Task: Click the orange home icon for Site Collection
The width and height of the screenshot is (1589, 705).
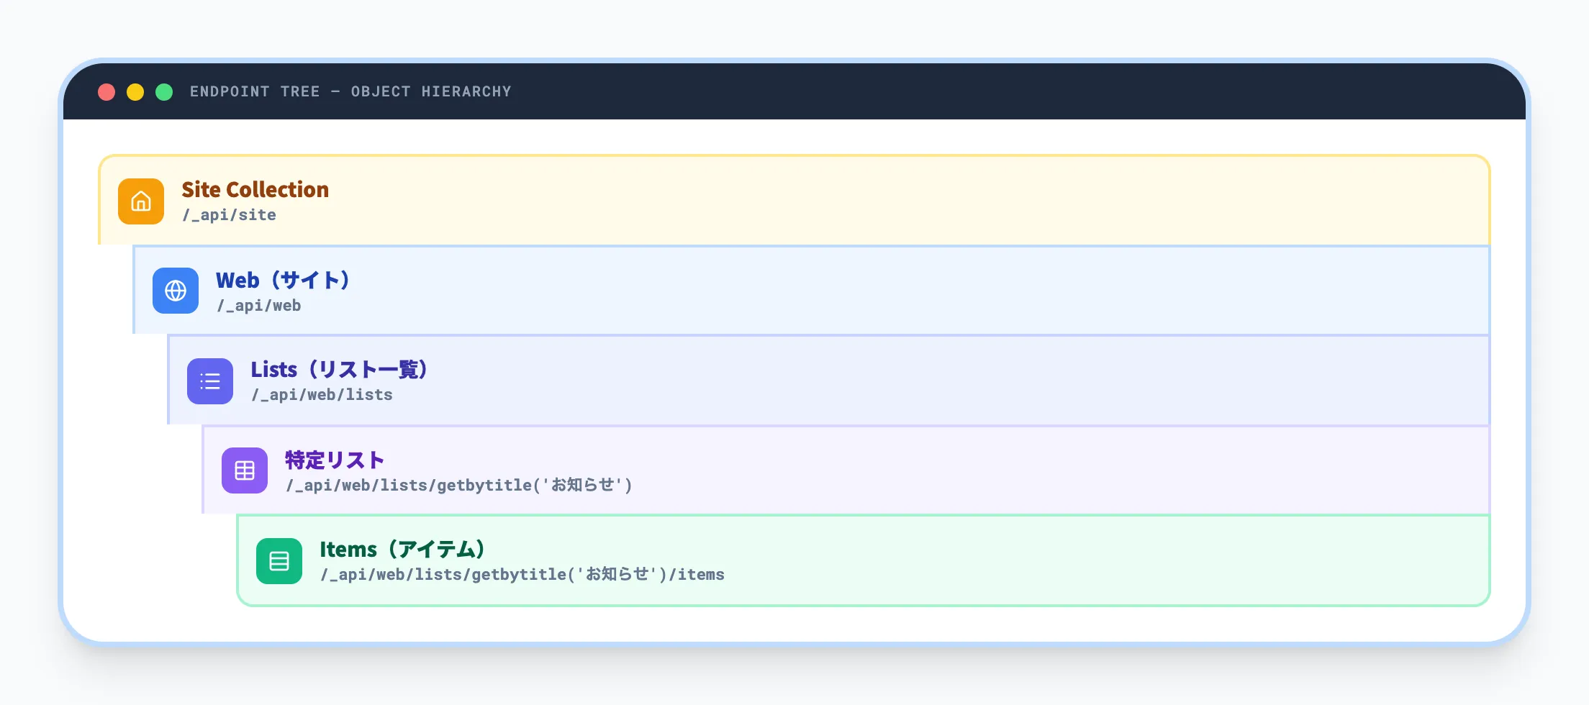Action: [x=141, y=201]
